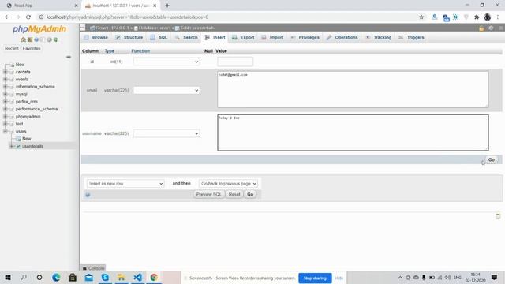Open function dropdown for username column

(x=166, y=133)
